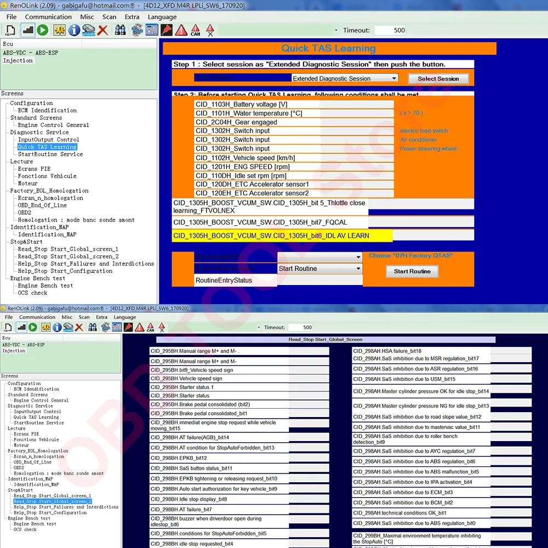The height and width of the screenshot is (548, 548).
Task: Open the small dropdown arrow left of Timeout in the Quick TAS window
Action: (336, 30)
